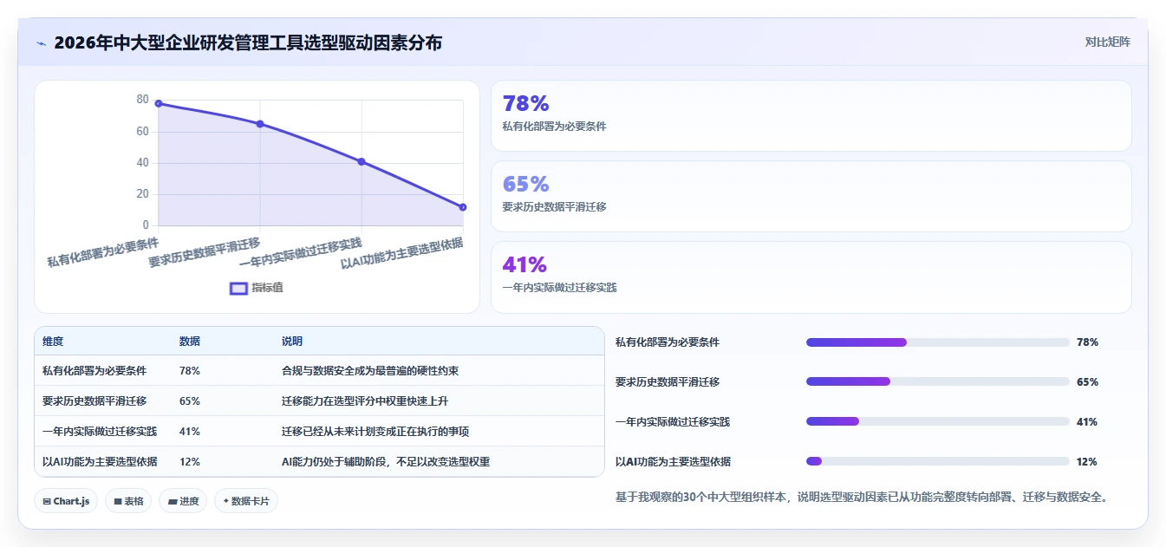The height and width of the screenshot is (547, 1166).
Task: Click the 65% stat card number
Action: pos(525,184)
